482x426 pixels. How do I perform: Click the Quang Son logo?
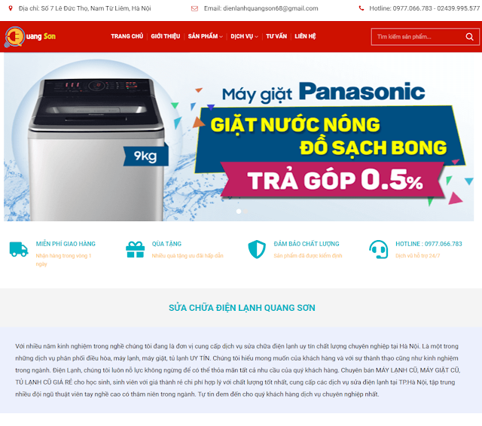[30, 37]
